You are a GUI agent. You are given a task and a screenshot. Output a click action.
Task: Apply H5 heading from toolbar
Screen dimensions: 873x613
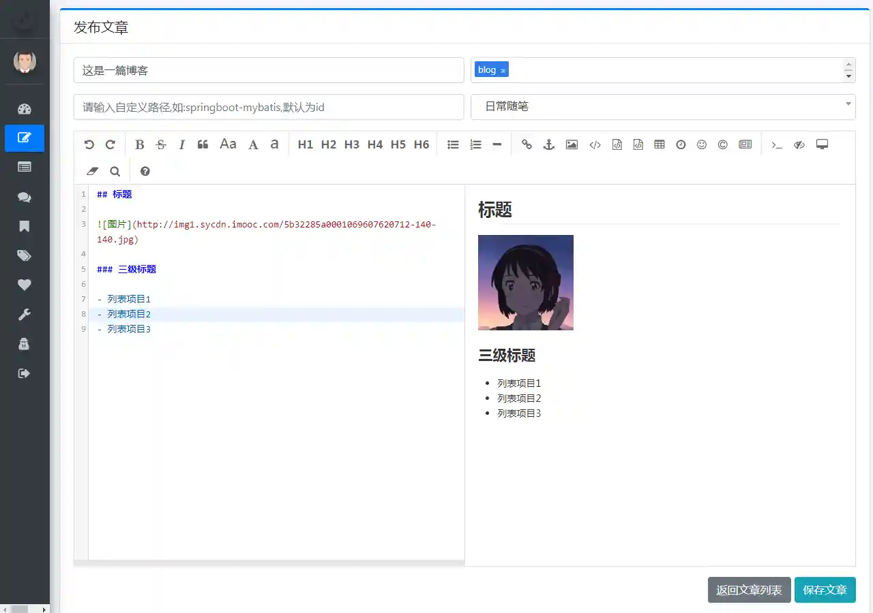[x=398, y=144]
